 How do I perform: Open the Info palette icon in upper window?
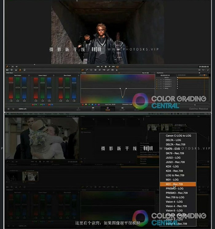[208, 70]
